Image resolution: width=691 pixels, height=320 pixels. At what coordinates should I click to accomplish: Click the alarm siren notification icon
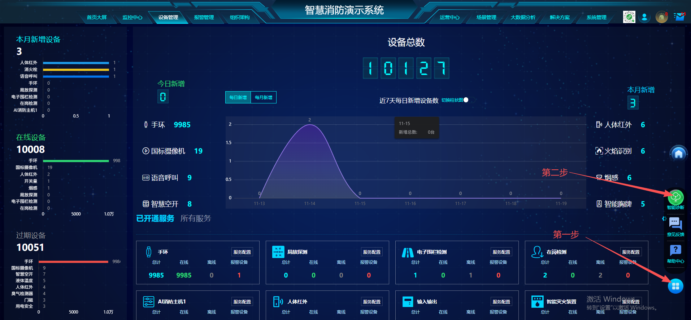coord(661,17)
